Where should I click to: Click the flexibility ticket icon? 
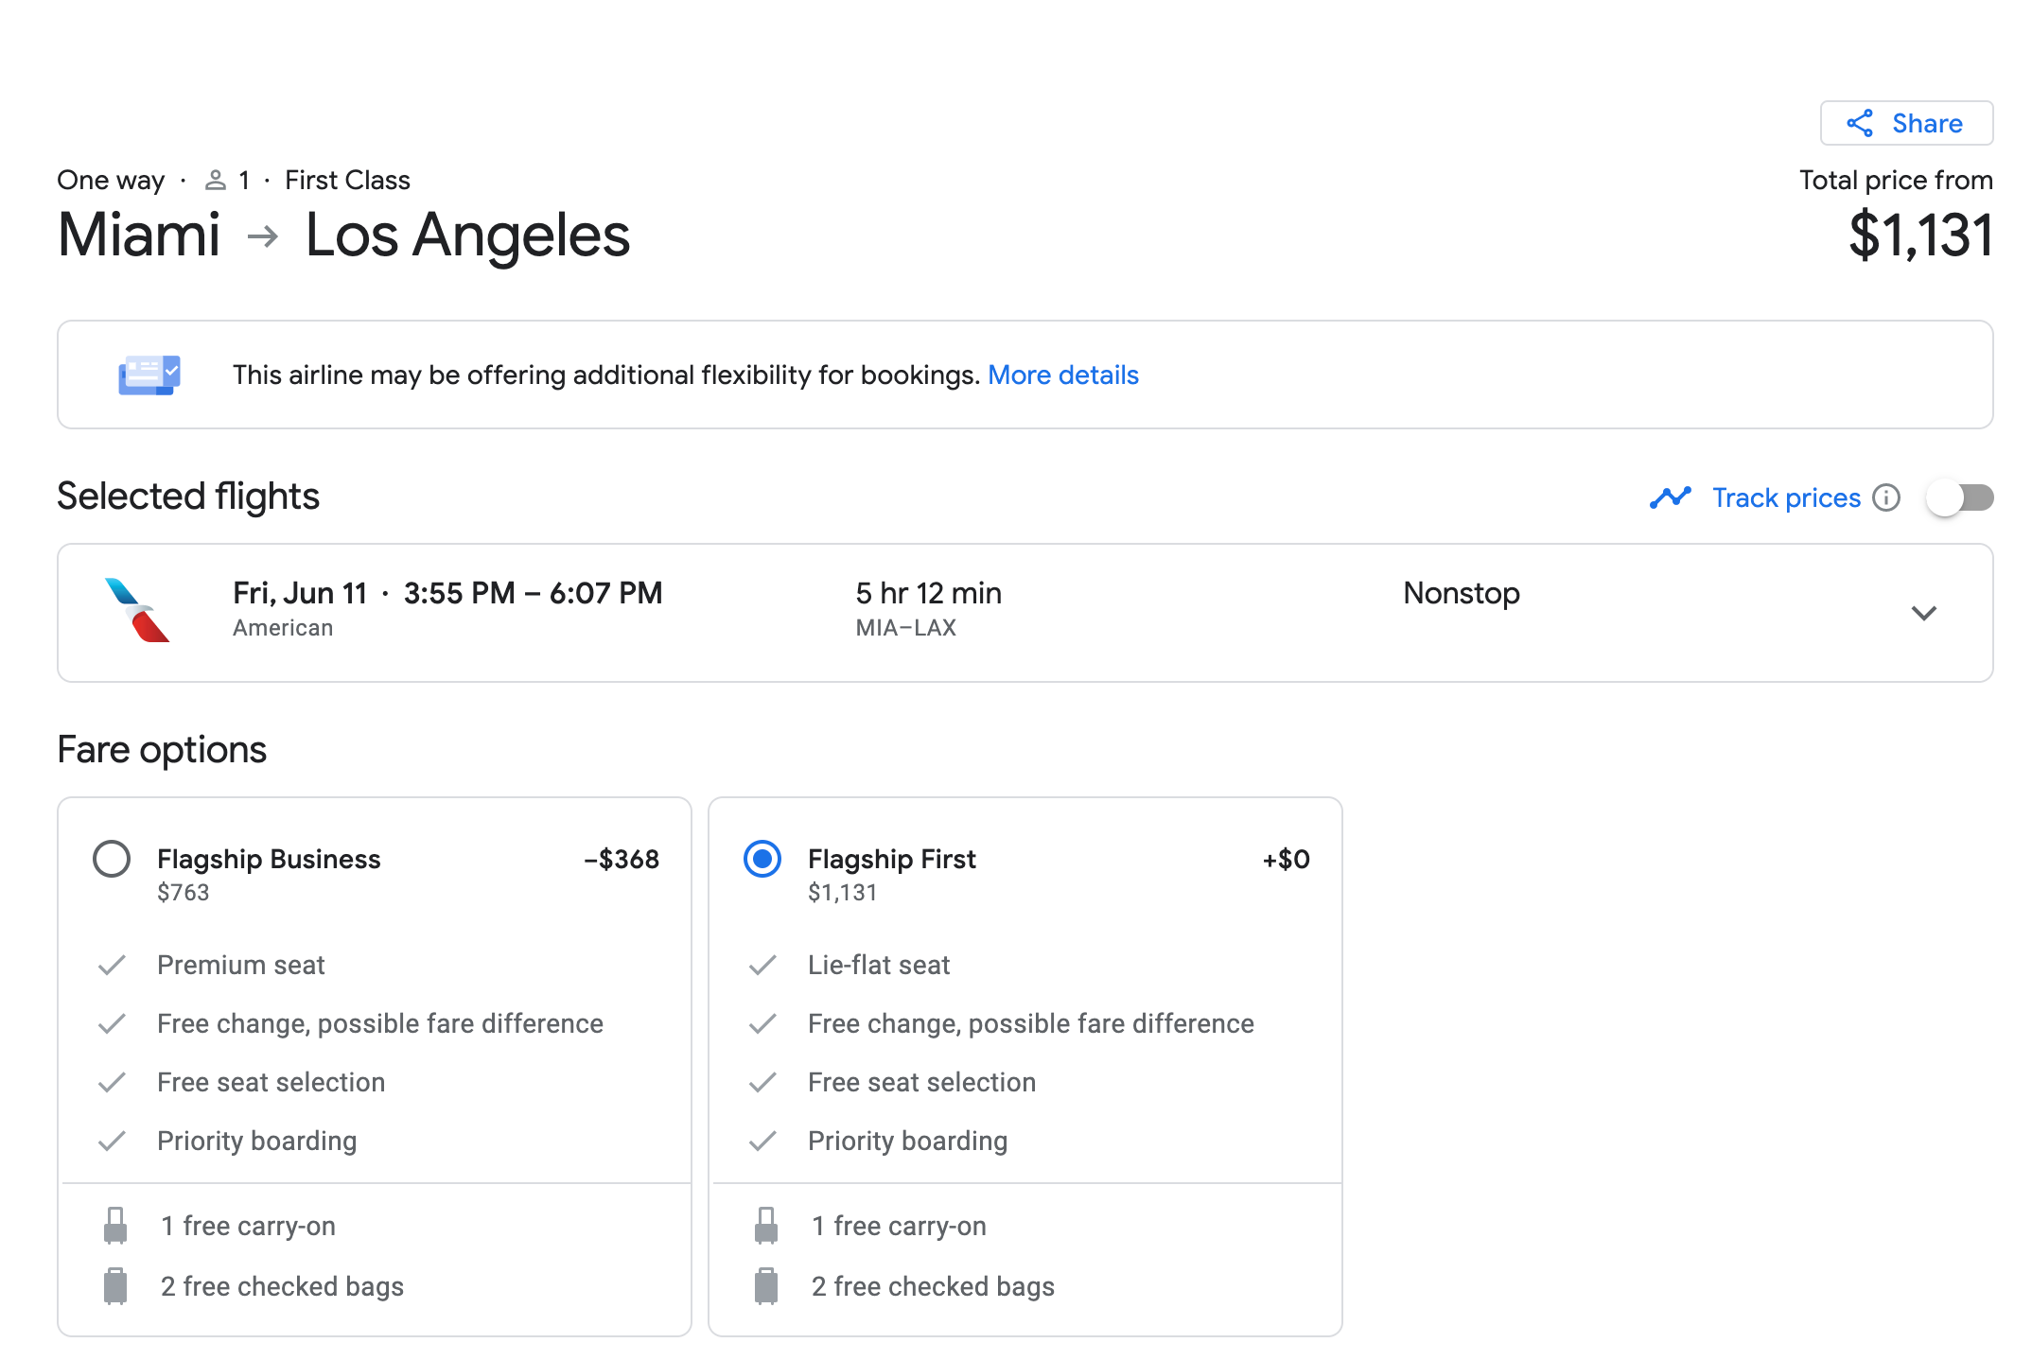(149, 375)
